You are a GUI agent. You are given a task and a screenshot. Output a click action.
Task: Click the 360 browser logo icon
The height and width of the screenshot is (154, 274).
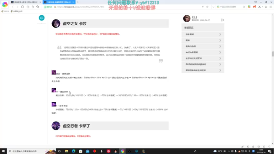(x=5, y=4)
